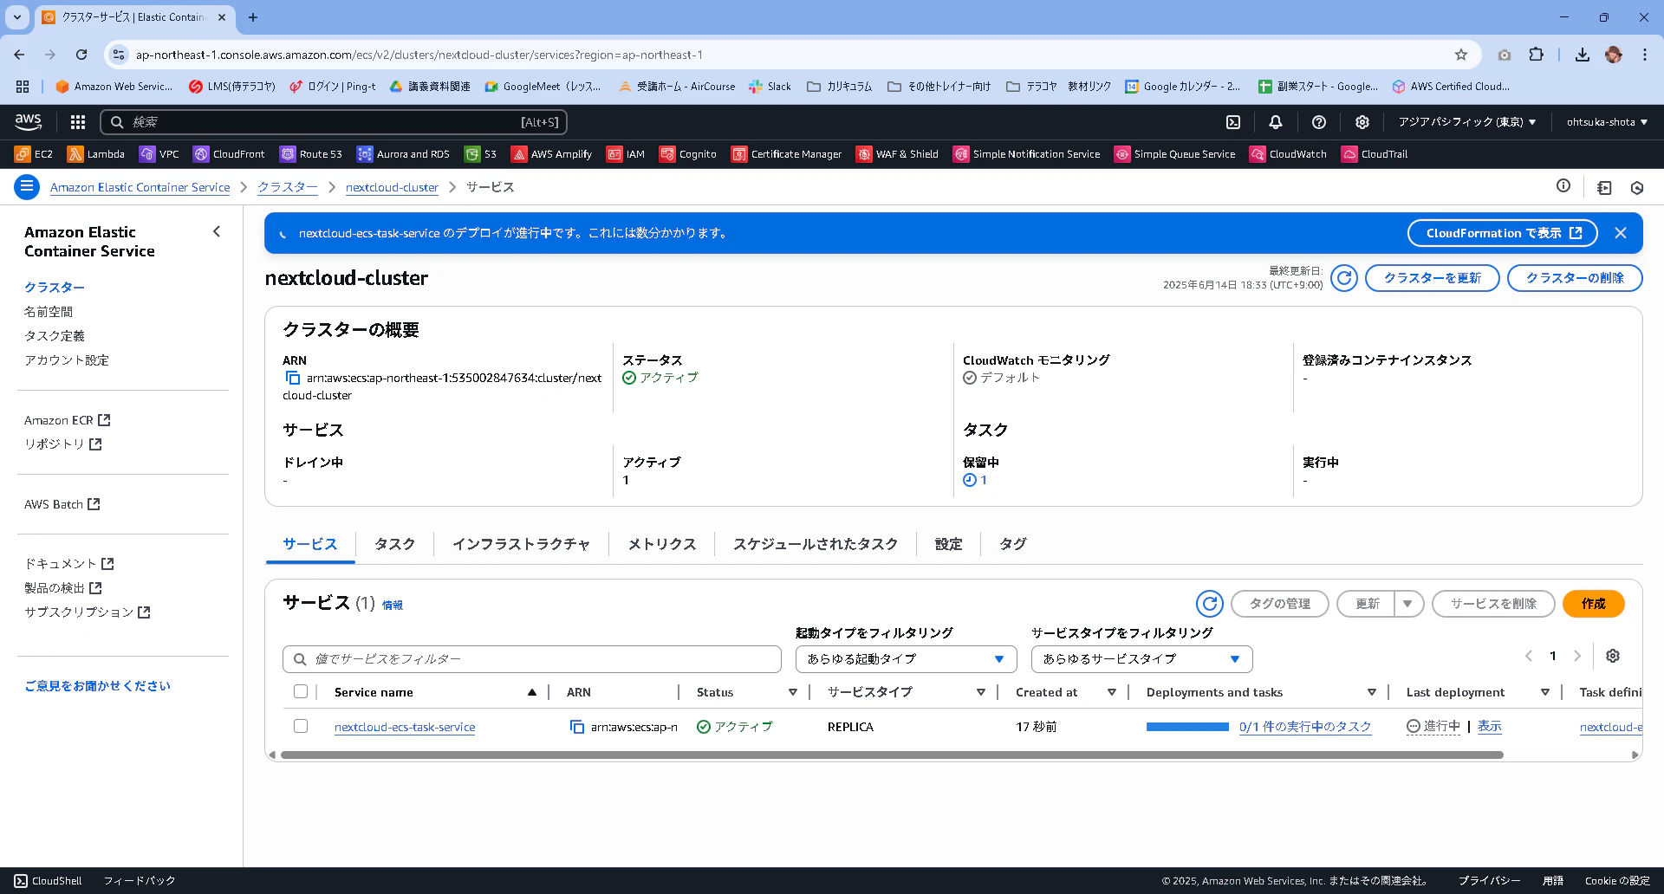Viewport: 1664px width, 894px height.
Task: Click the クラスターの削除 button
Action: coord(1575,278)
